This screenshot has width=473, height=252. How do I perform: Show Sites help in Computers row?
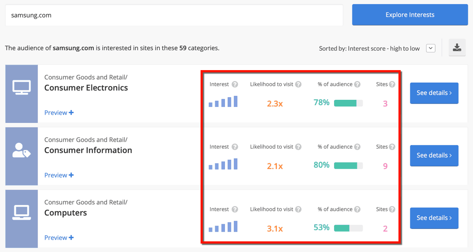click(392, 209)
